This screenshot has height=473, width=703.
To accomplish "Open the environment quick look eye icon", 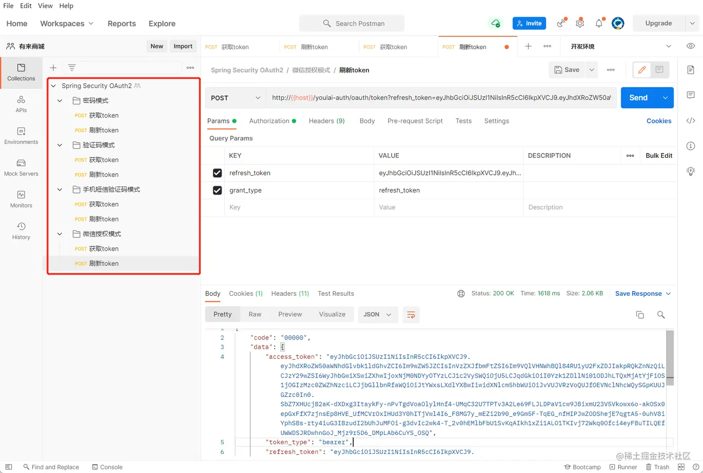I will click(690, 46).
